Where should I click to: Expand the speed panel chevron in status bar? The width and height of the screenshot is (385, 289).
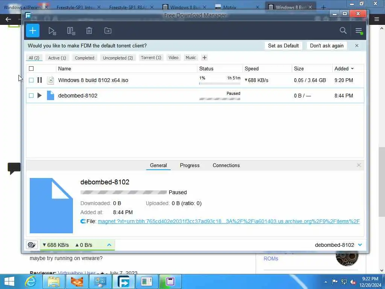point(109,245)
